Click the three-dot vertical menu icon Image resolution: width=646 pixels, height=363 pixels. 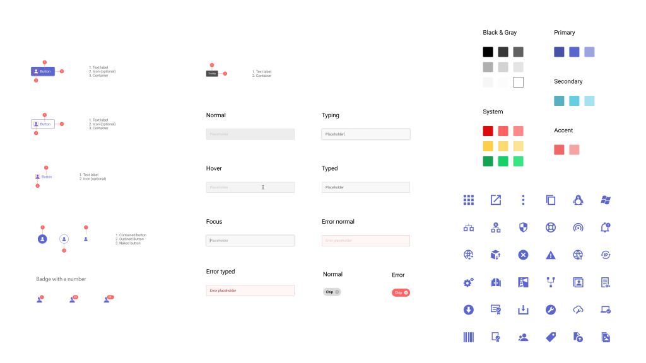pos(523,200)
